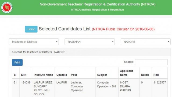Print the selected candidates list
Image resolution: width=172 pixels, height=97 pixels.
pos(17,63)
